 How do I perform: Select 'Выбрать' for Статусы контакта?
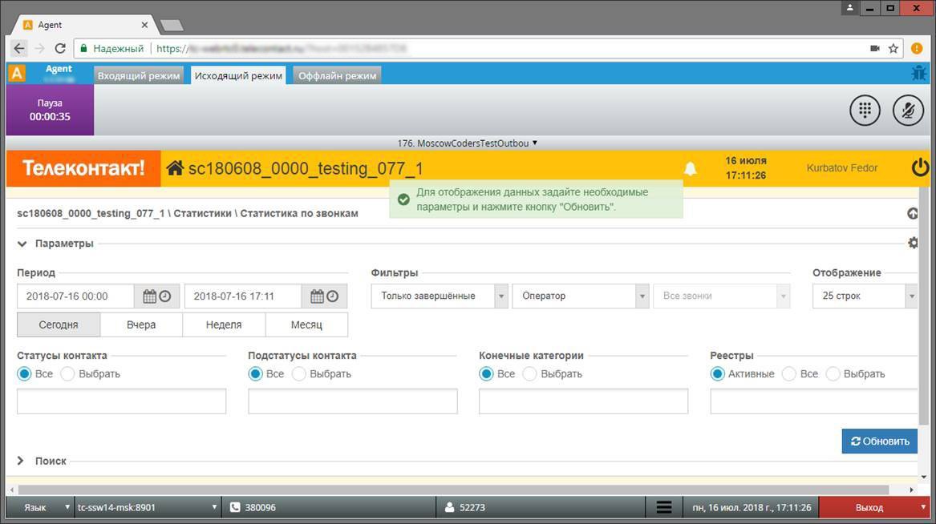point(67,374)
